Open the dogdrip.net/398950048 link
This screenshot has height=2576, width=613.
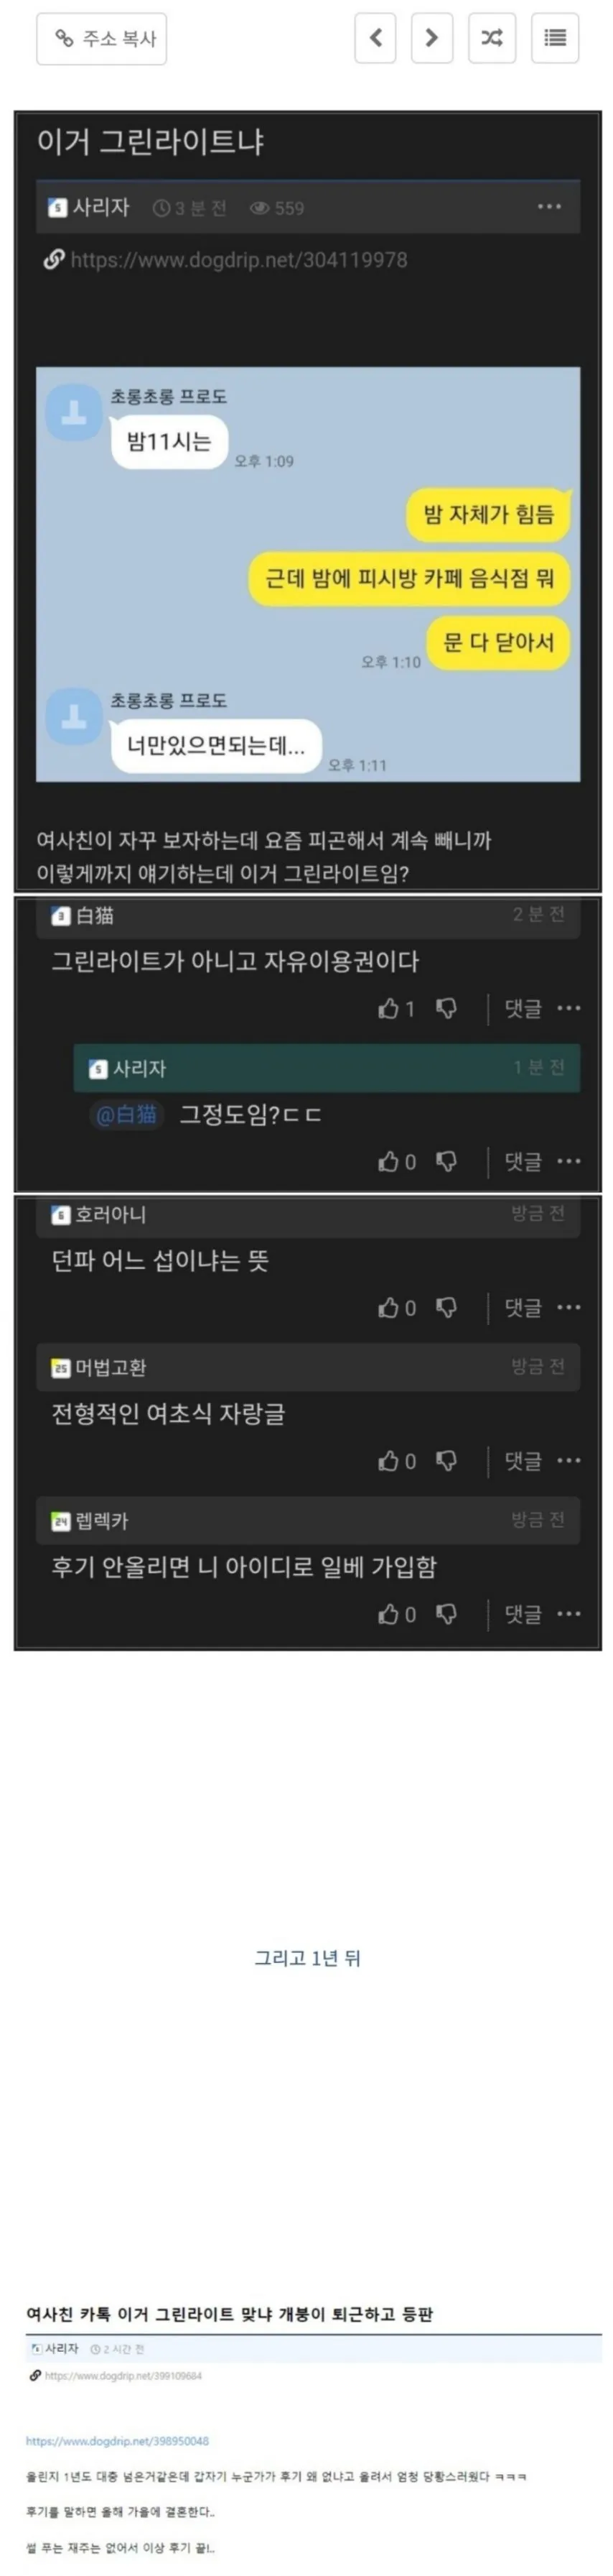tap(118, 2442)
